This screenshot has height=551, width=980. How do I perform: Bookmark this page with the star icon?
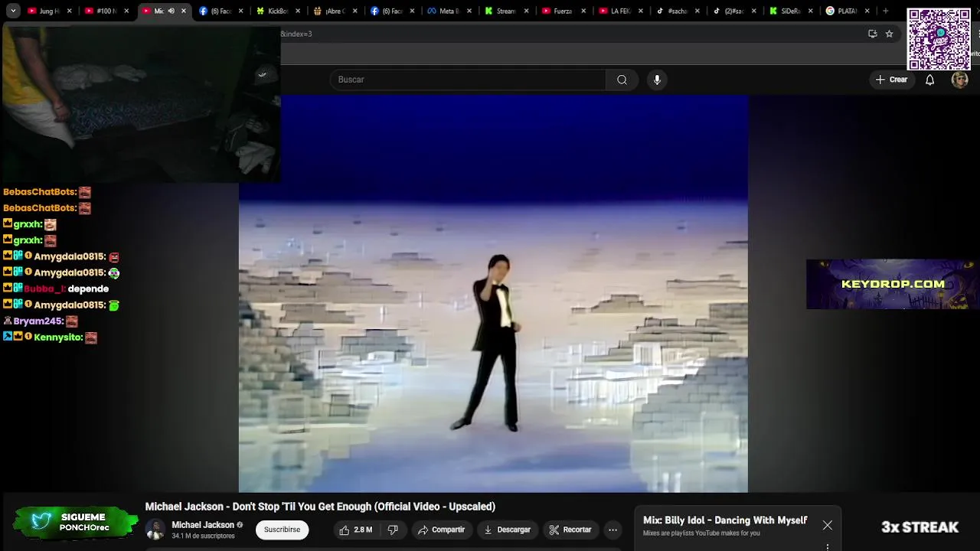point(889,34)
